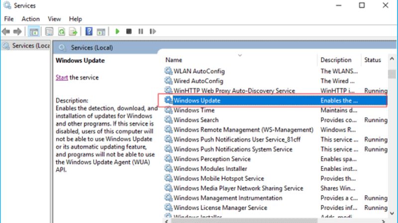Select the Windows Search service row
The image size is (398, 223).
coord(276,120)
